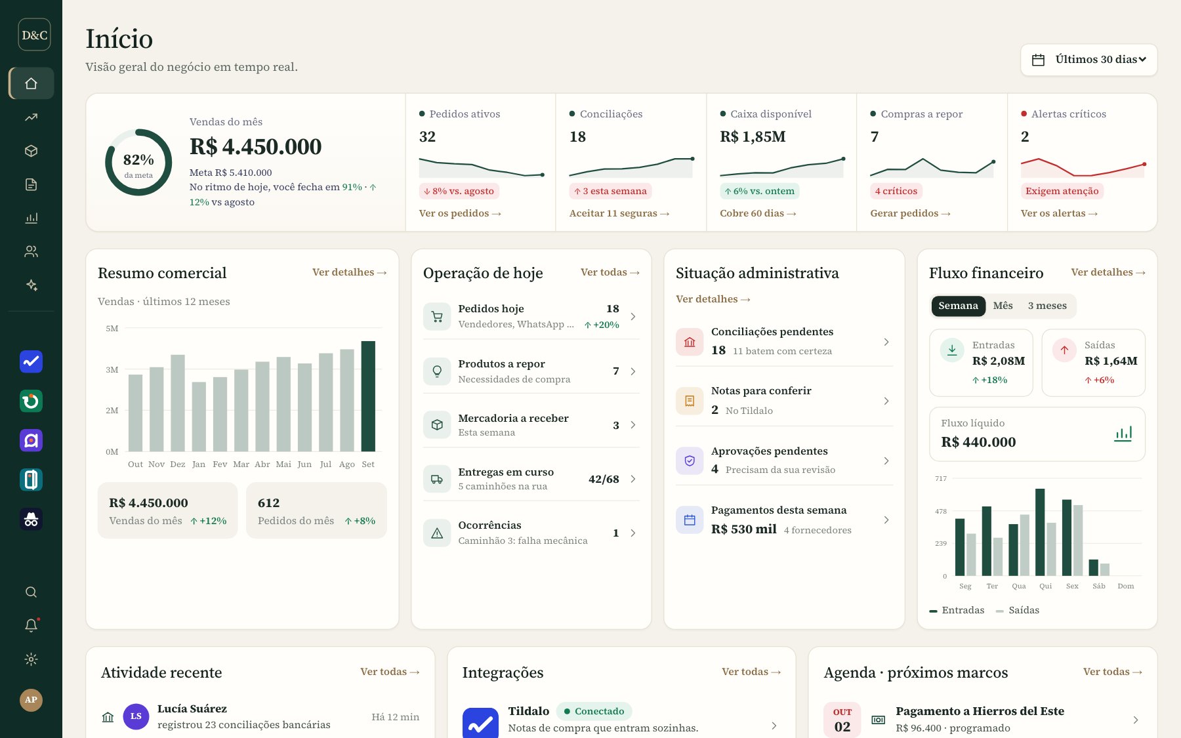Click Ver os alertas link
Viewport: 1181px width, 738px height.
(1059, 213)
